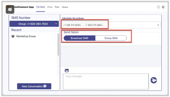Remove the +1 929 273 2362 number tag
The height and width of the screenshot is (97, 170).
click(102, 25)
